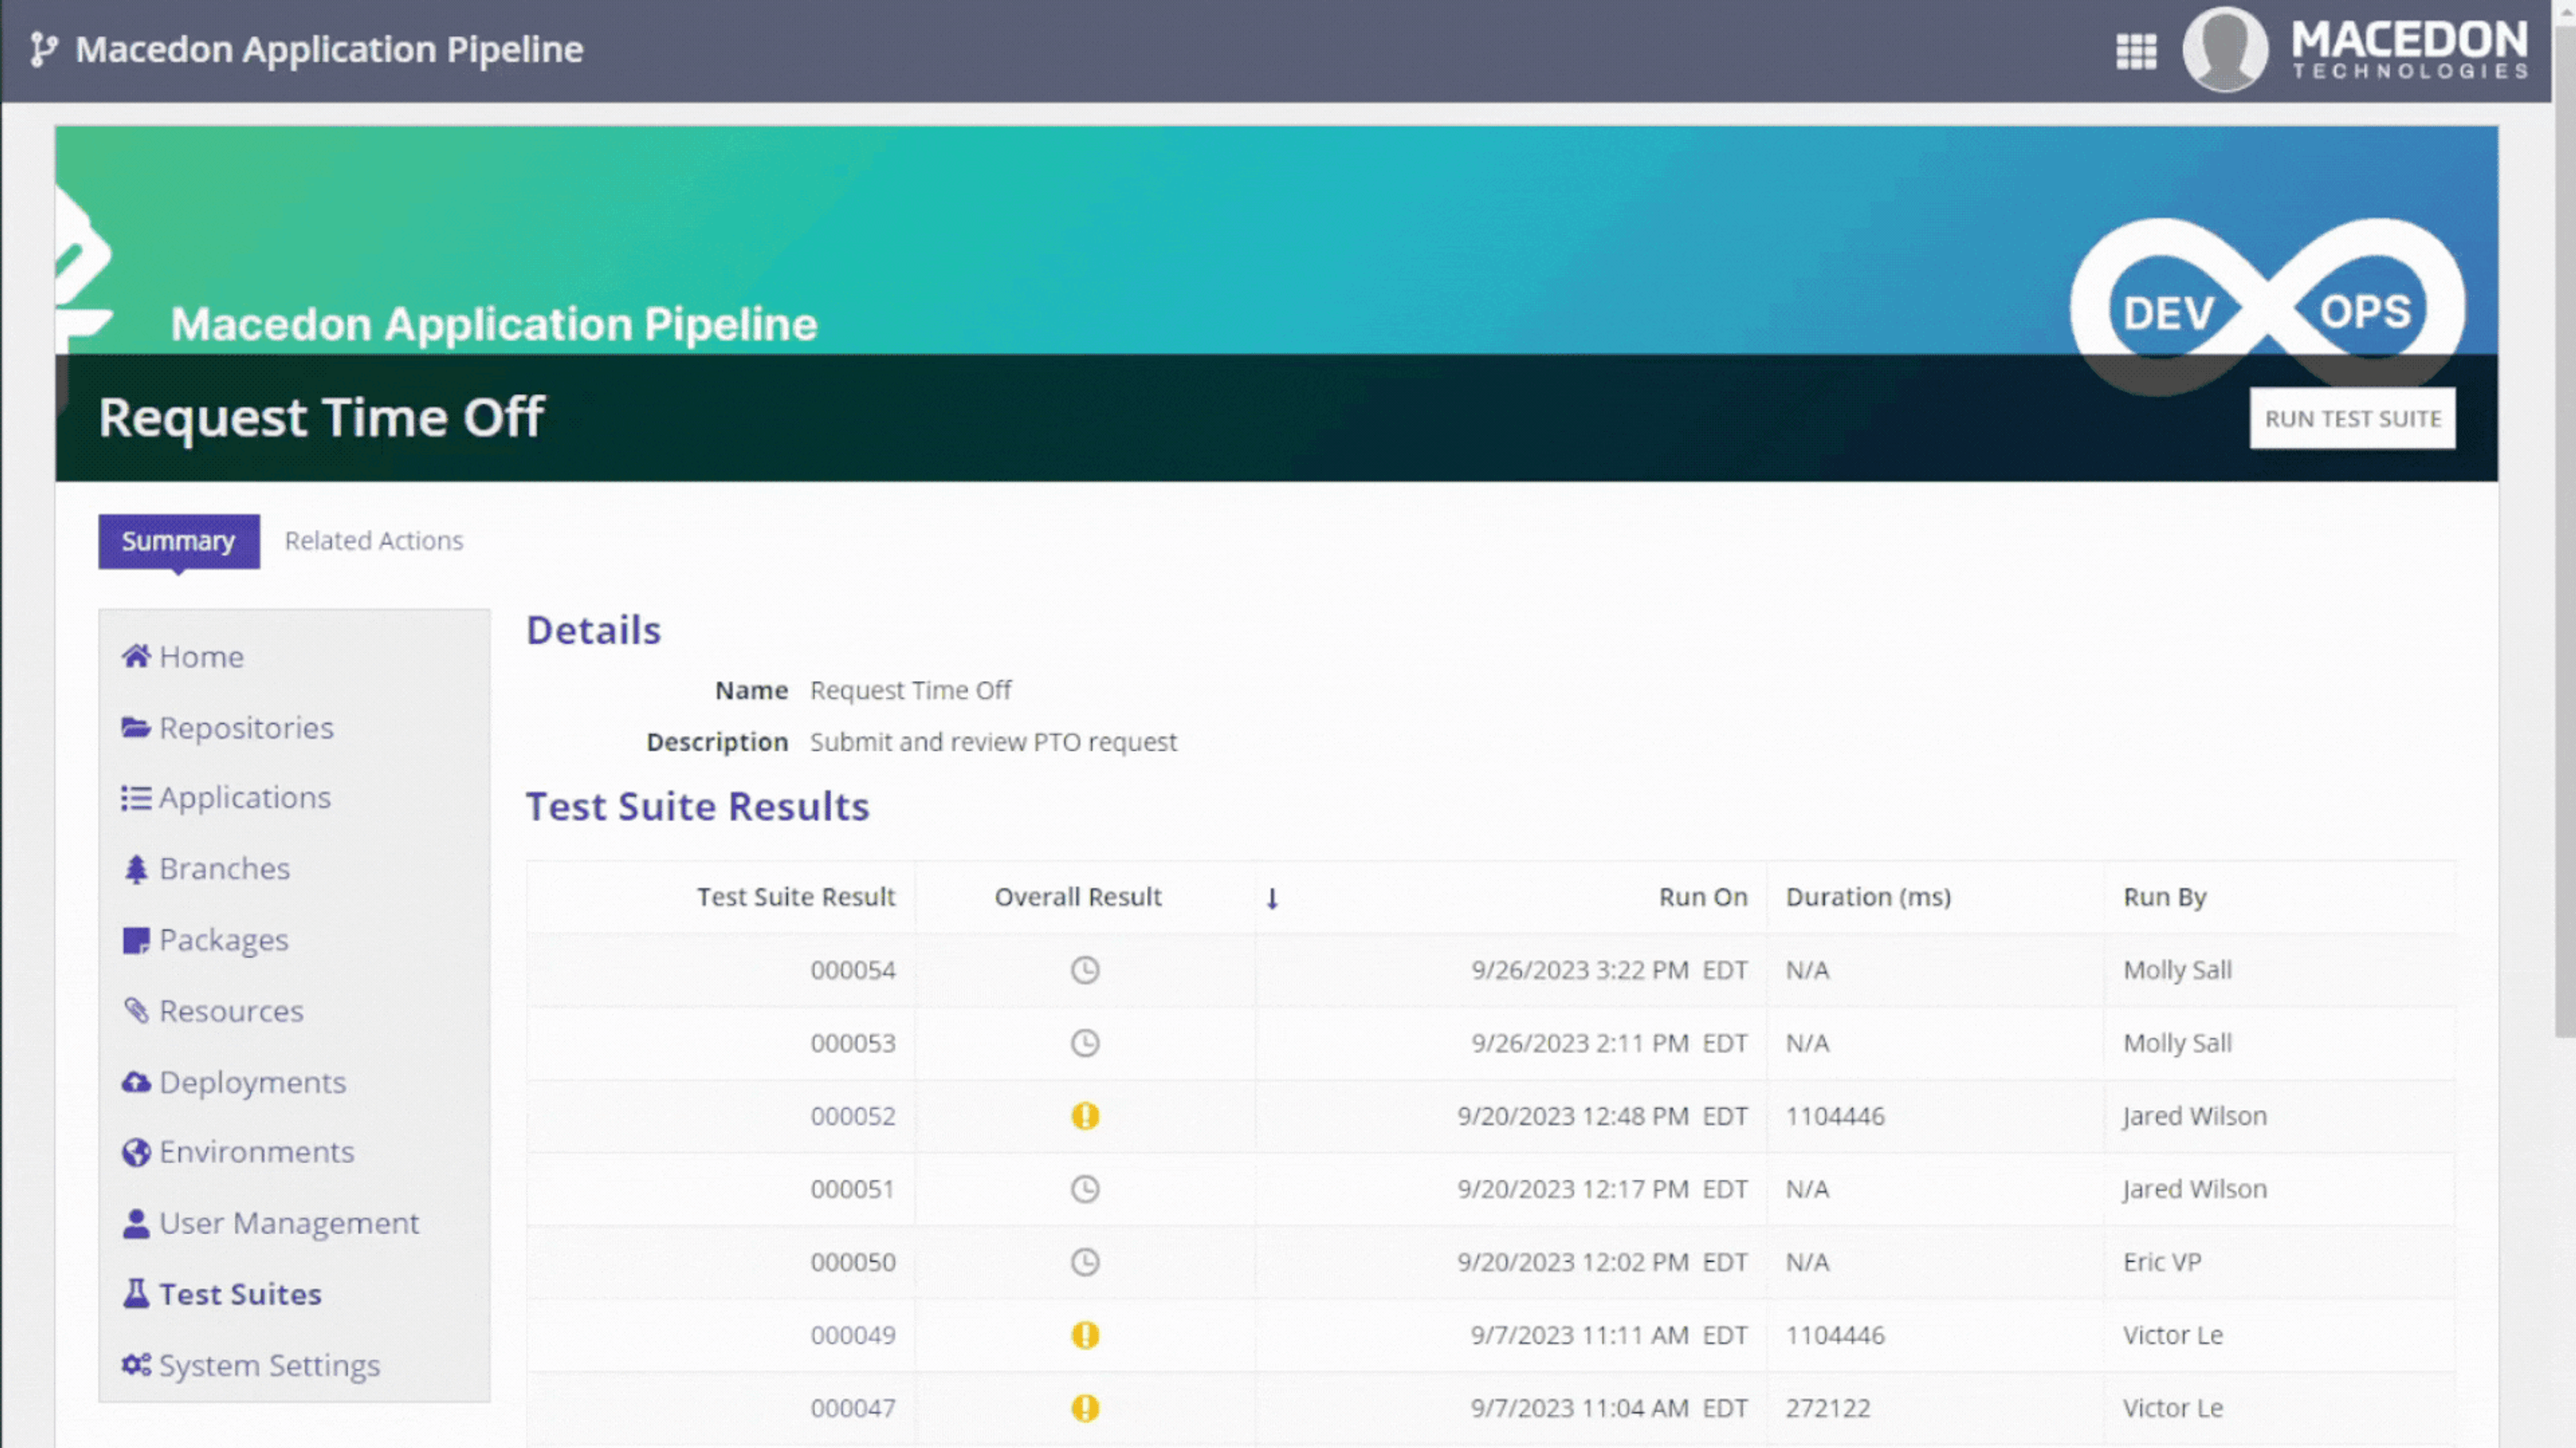Sort by Run By column
This screenshot has width=2576, height=1448.
click(x=2165, y=898)
